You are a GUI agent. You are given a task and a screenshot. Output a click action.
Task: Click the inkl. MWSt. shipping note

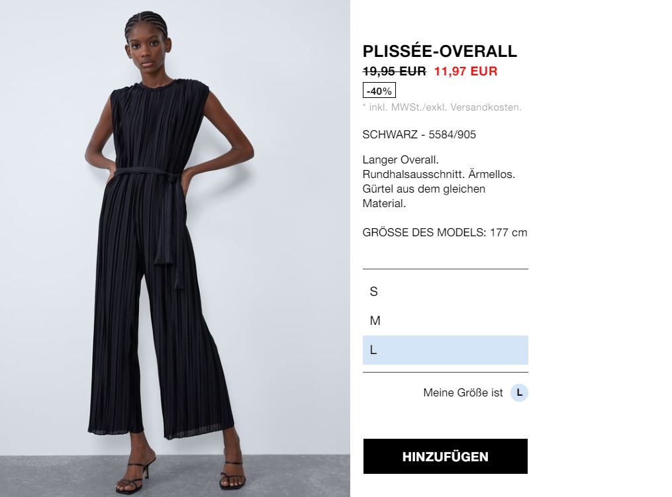[x=442, y=107]
